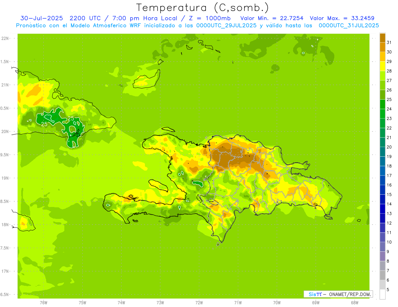Click the dark brown legend band above 31
Image resolution: width=398 pixels, height=307 pixels.
(382, 38)
